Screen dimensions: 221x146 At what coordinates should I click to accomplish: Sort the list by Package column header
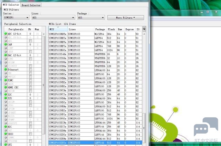click(100, 29)
